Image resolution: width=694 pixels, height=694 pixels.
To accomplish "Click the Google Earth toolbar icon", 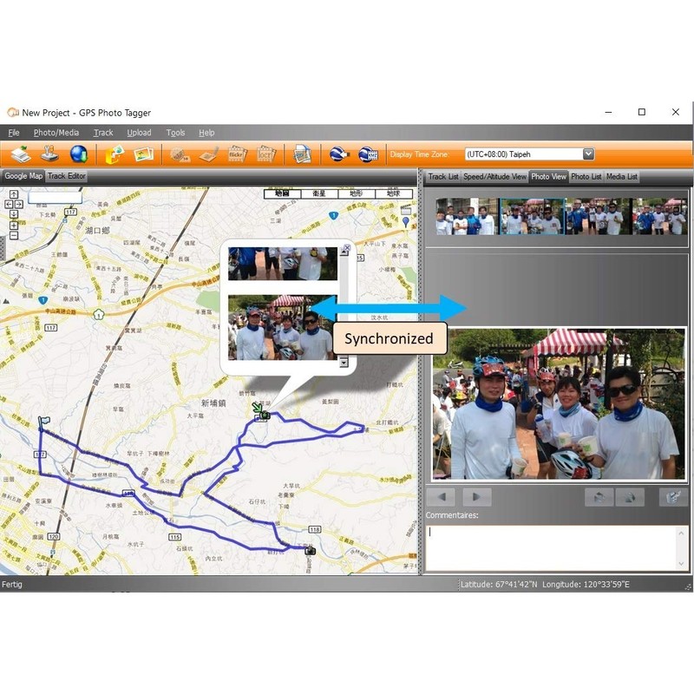I will pyautogui.click(x=339, y=154).
